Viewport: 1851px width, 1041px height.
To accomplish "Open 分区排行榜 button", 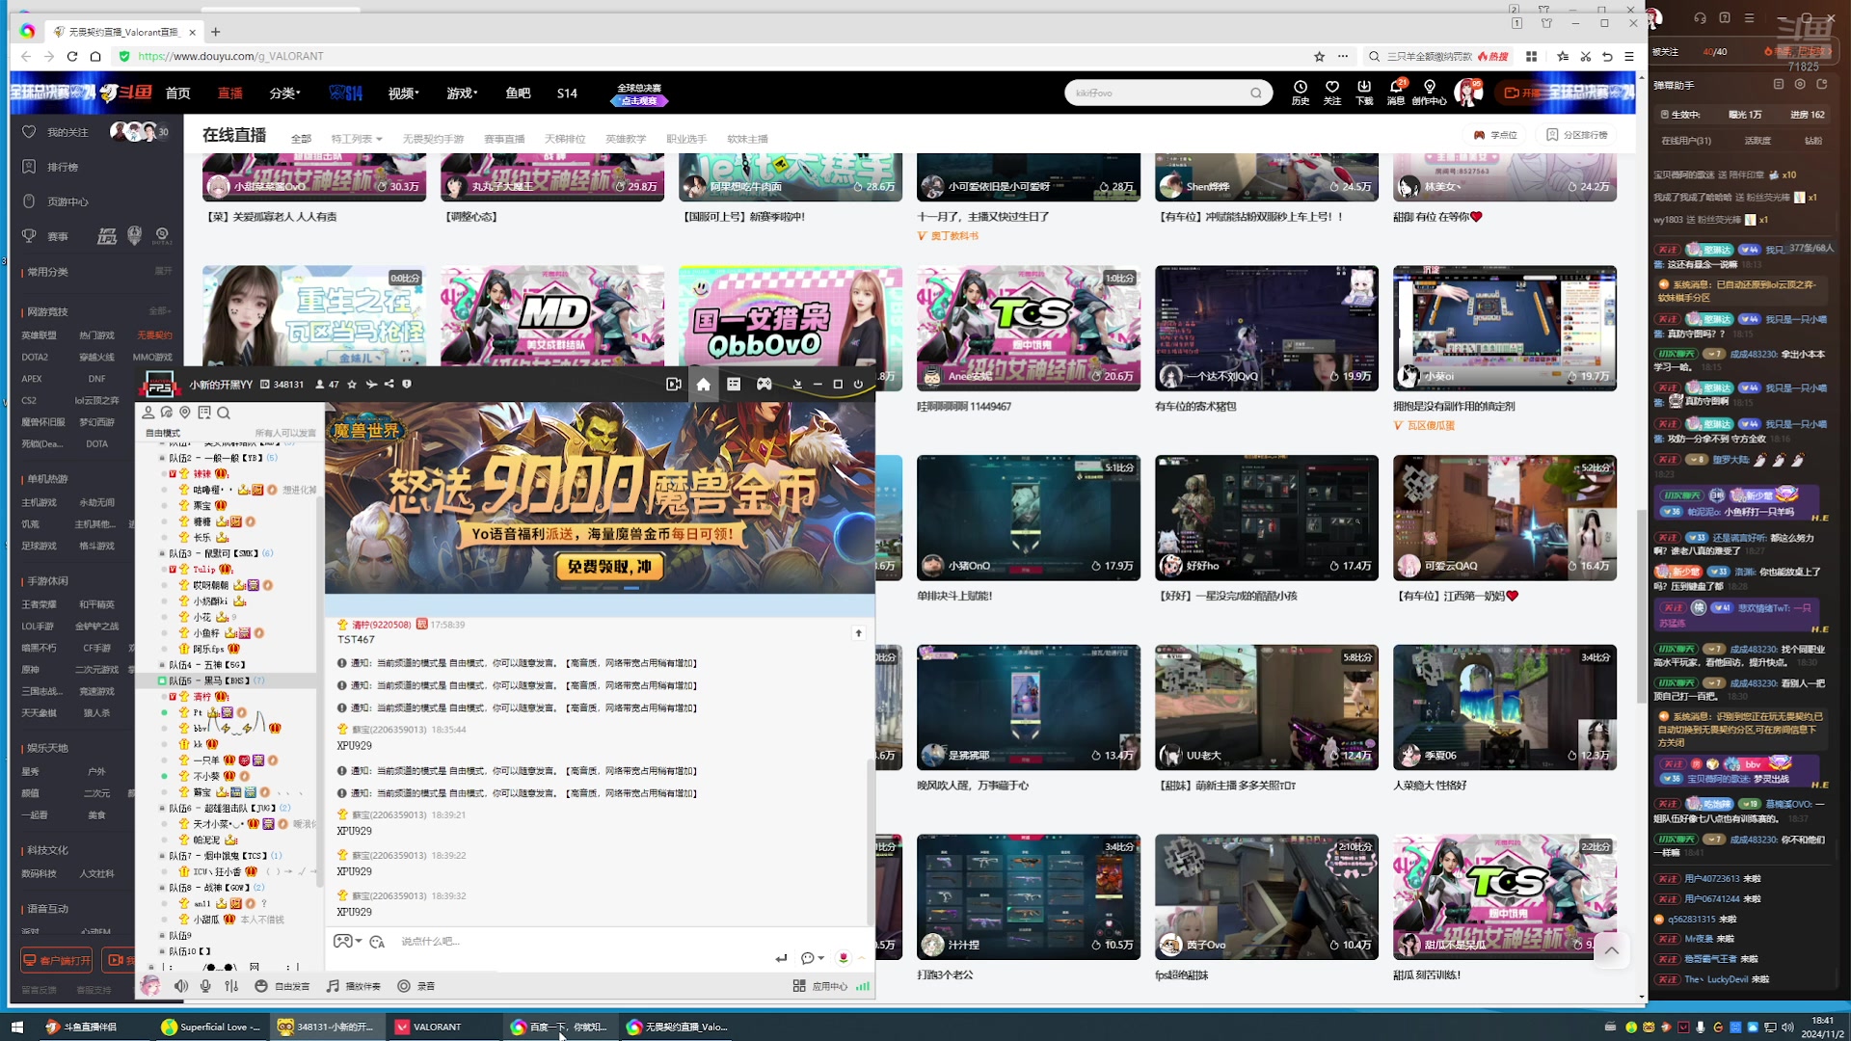I will click(x=1577, y=135).
